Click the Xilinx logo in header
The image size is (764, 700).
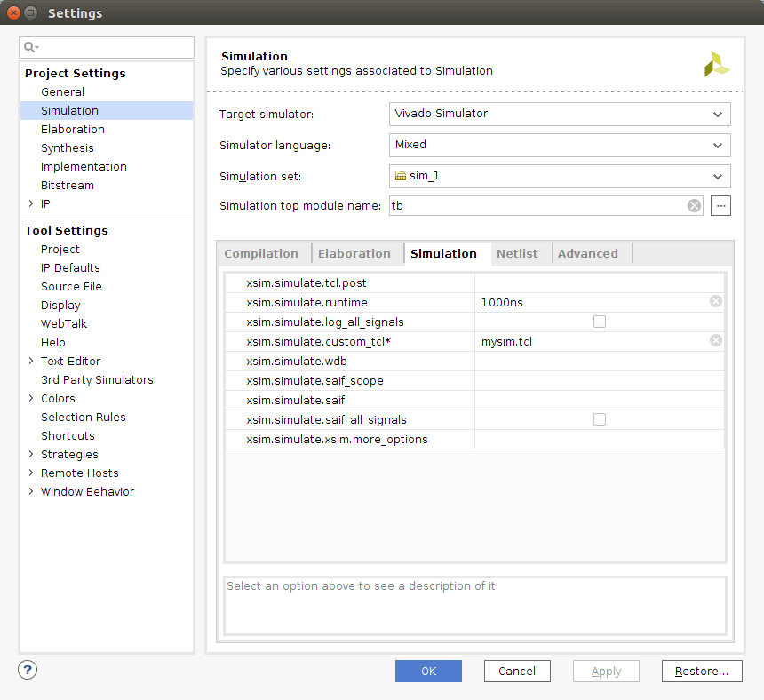(x=717, y=64)
